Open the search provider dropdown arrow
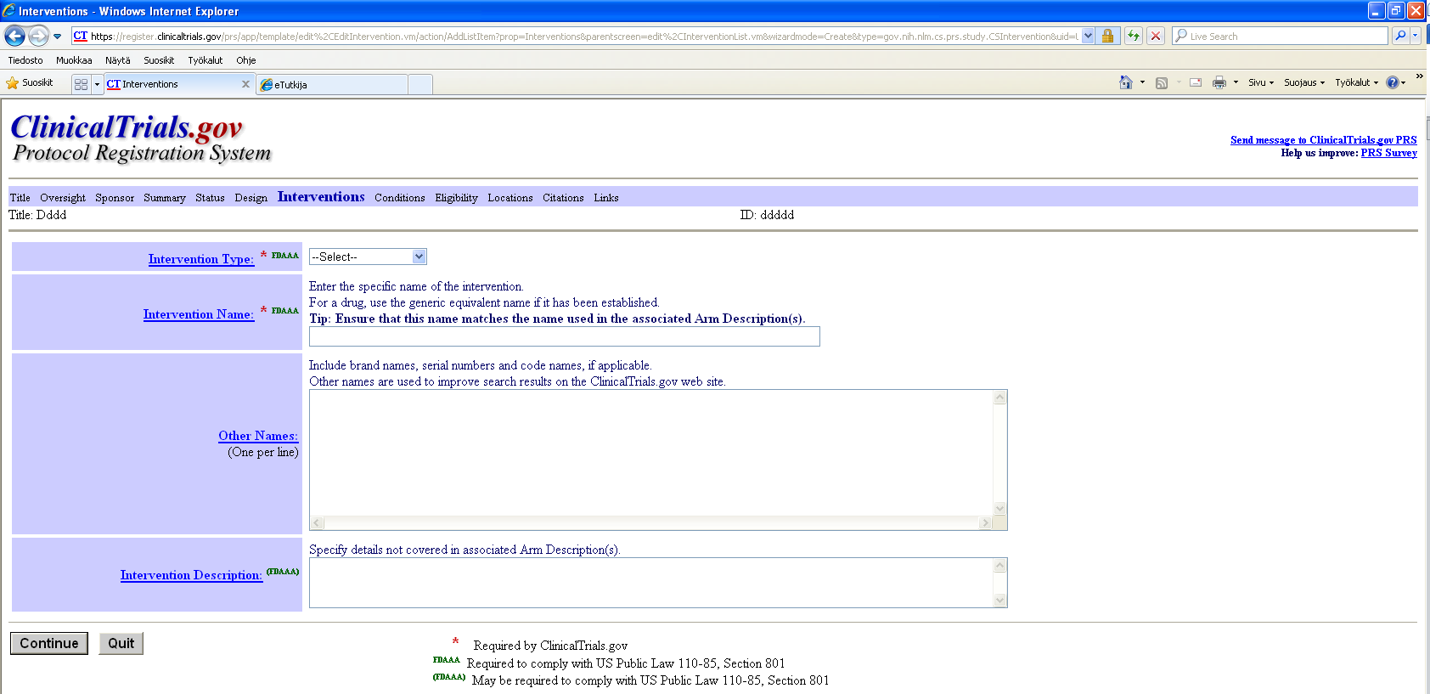Viewport: 1430px width, 694px height. (x=1416, y=36)
